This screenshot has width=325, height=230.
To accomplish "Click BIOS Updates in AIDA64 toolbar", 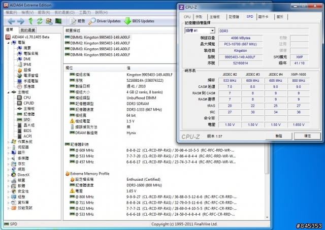I will click(139, 21).
